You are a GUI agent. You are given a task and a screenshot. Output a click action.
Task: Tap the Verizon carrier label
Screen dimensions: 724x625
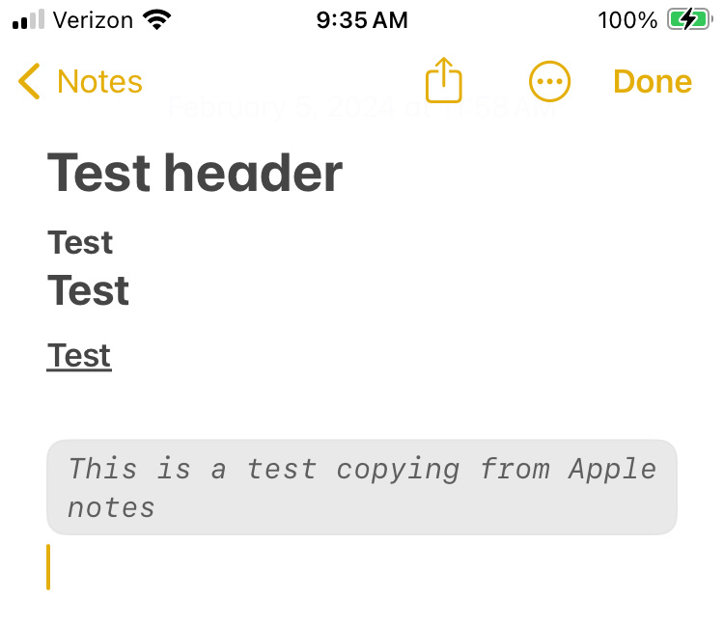click(93, 19)
